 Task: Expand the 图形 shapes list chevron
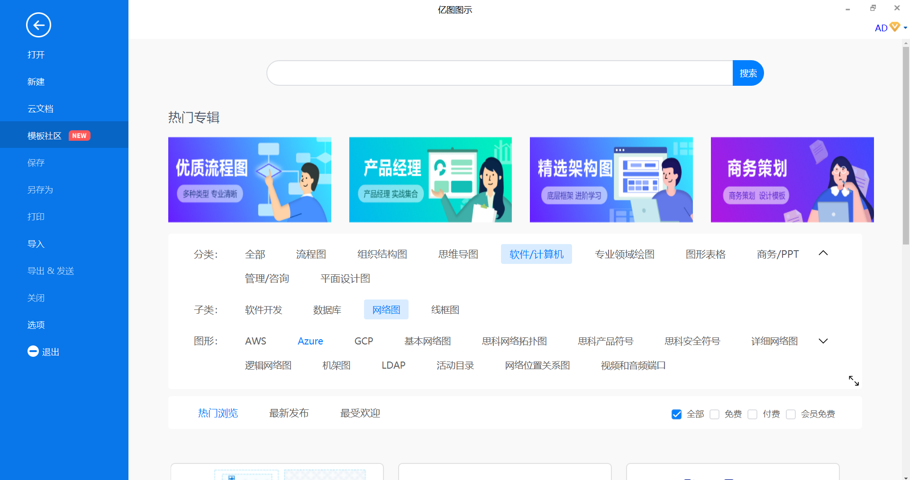[823, 341]
